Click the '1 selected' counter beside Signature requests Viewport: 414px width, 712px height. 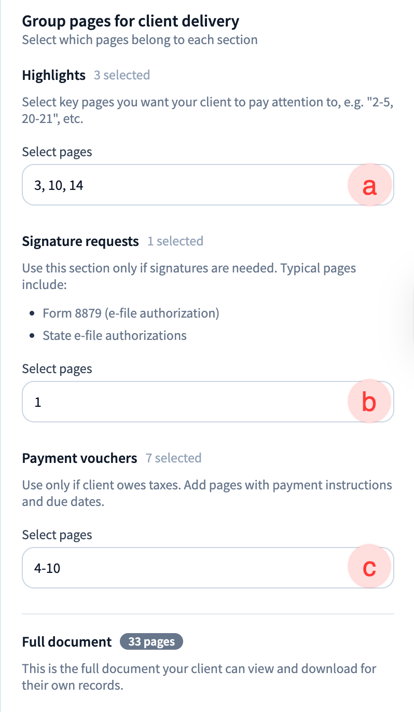tap(175, 241)
